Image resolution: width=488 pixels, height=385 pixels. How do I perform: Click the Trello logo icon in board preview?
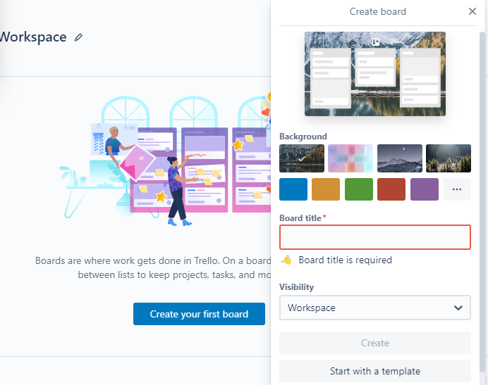point(375,42)
